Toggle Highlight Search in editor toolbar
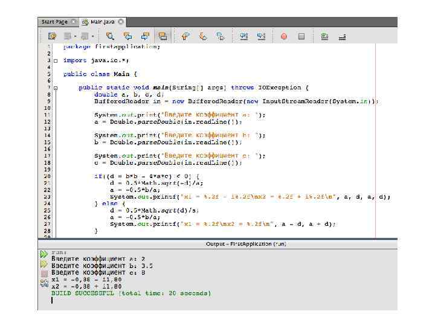 point(163,36)
